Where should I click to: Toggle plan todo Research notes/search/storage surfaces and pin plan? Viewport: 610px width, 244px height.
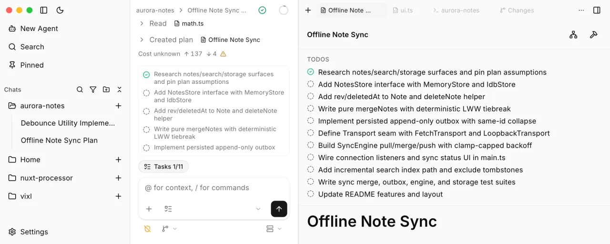pyautogui.click(x=311, y=72)
